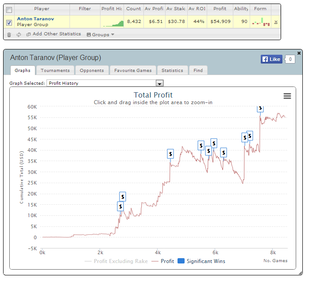The height and width of the screenshot is (282, 309).
Task: Close the Anton Taranov panel with the x
Action: pyautogui.click(x=299, y=53)
